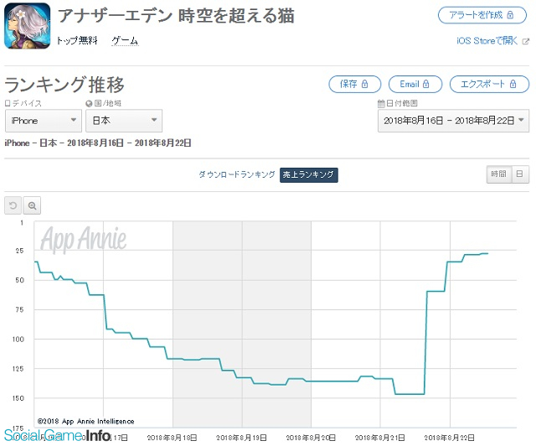This screenshot has width=536, height=446.
Task: Click the device icon by デバイス
Action: click(x=8, y=103)
